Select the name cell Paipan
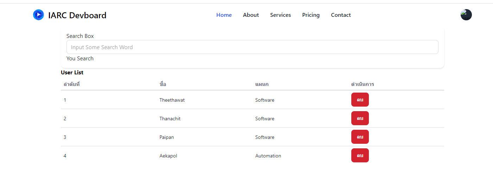Image resolution: width=493 pixels, height=182 pixels. click(166, 137)
